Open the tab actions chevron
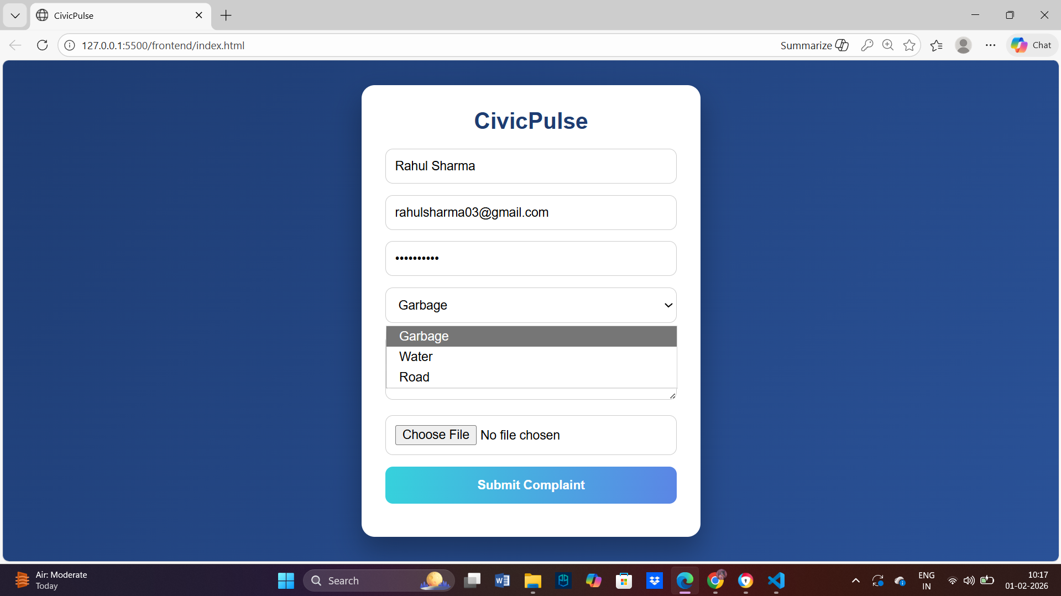Image resolution: width=1061 pixels, height=596 pixels. pos(15,15)
